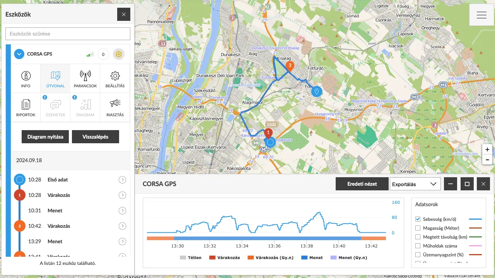Click the orange marker 3 on the map
Image resolution: width=495 pixels, height=278 pixels.
pos(290,66)
